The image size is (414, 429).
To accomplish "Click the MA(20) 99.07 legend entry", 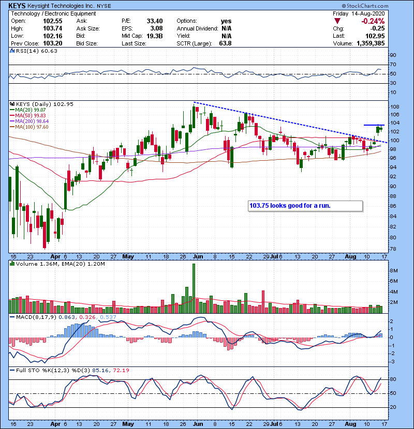I will point(28,110).
